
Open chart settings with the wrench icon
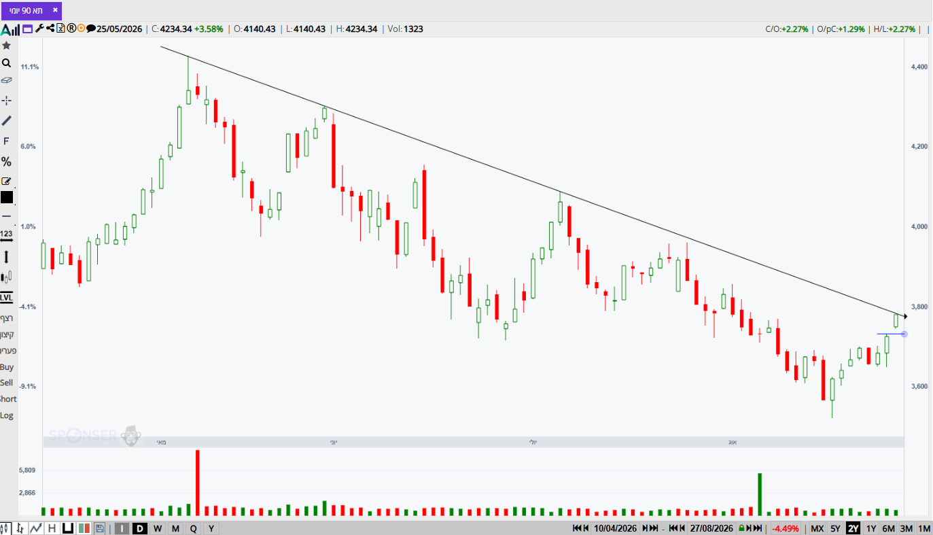(39, 29)
